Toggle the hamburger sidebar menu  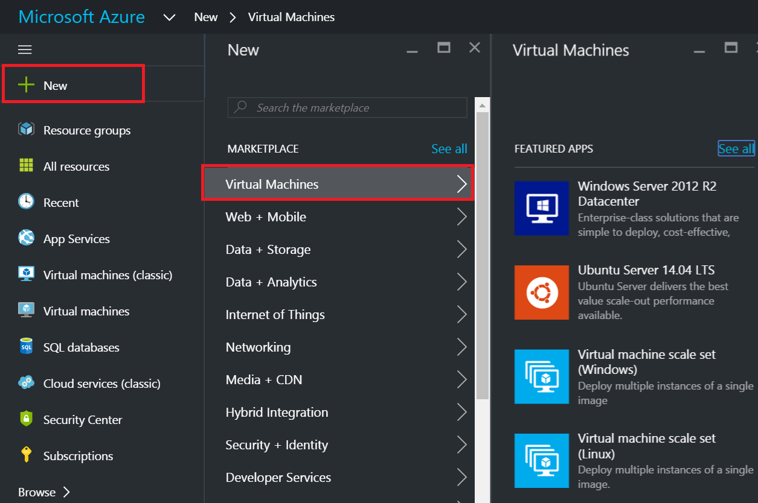(x=25, y=50)
